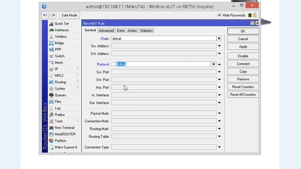The height and width of the screenshot is (169, 301).
Task: Open the Chain dropdown list
Action: pyautogui.click(x=219, y=38)
